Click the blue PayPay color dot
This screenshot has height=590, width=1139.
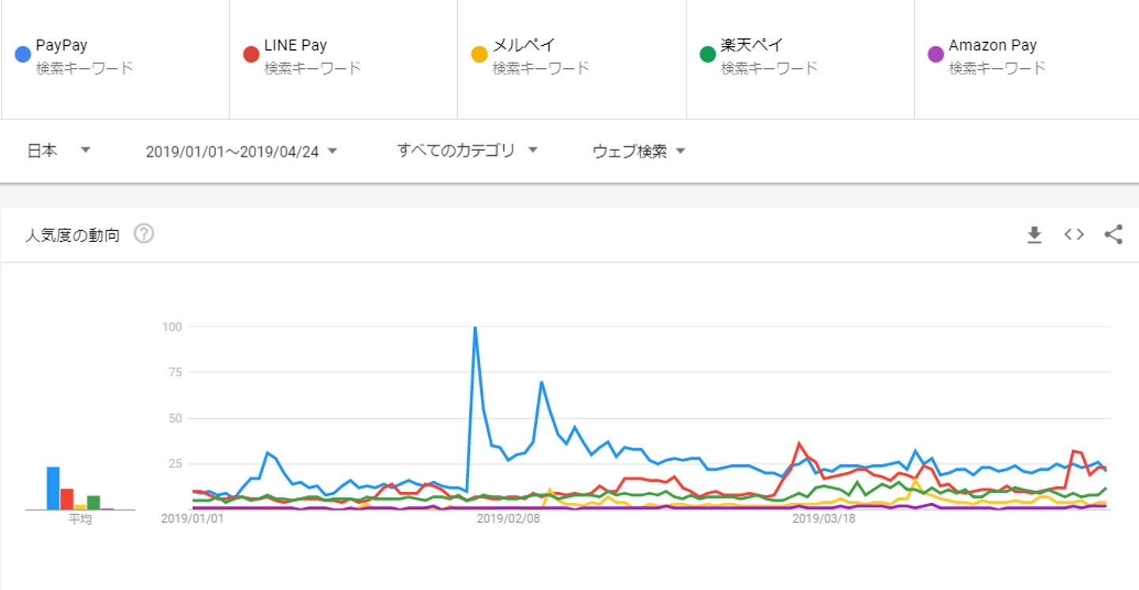click(23, 55)
